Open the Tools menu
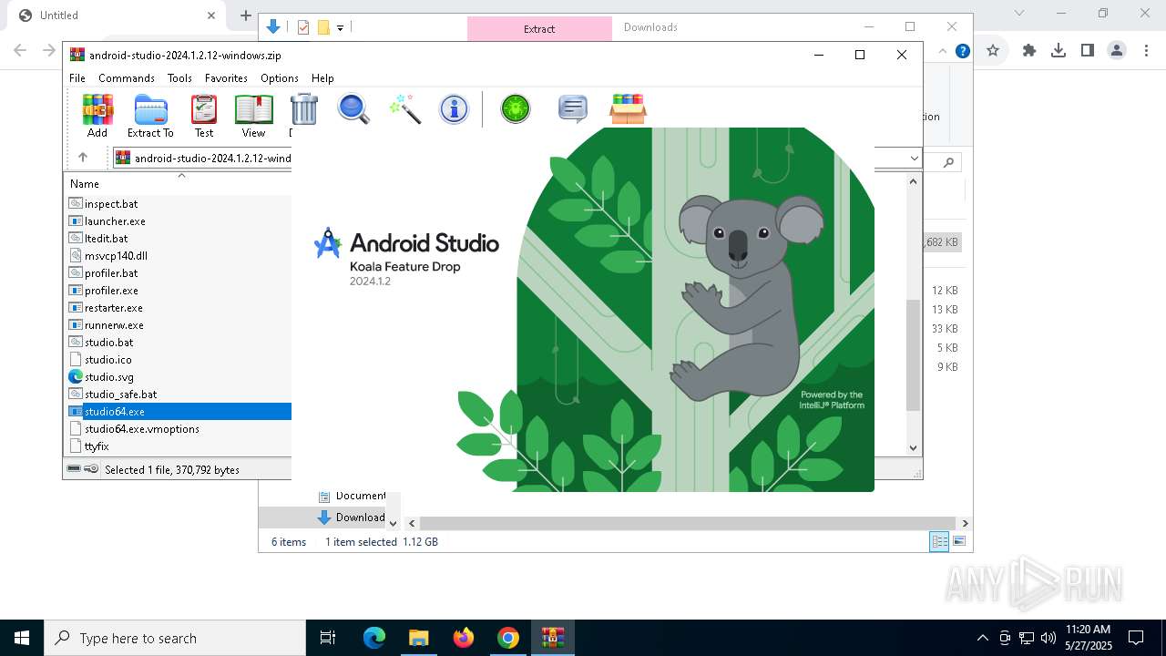The height and width of the screenshot is (656, 1166). click(179, 78)
